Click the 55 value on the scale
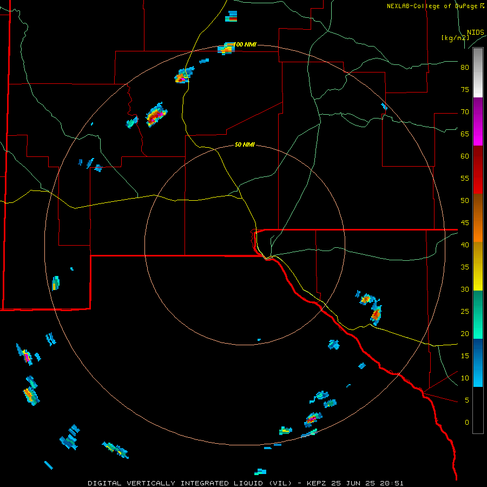The height and width of the screenshot is (487, 487). [465, 178]
